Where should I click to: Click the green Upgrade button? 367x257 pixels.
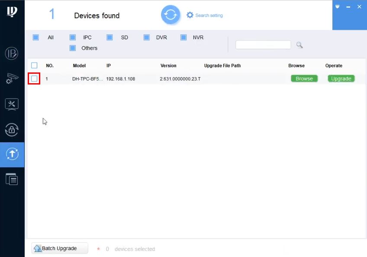[341, 78]
